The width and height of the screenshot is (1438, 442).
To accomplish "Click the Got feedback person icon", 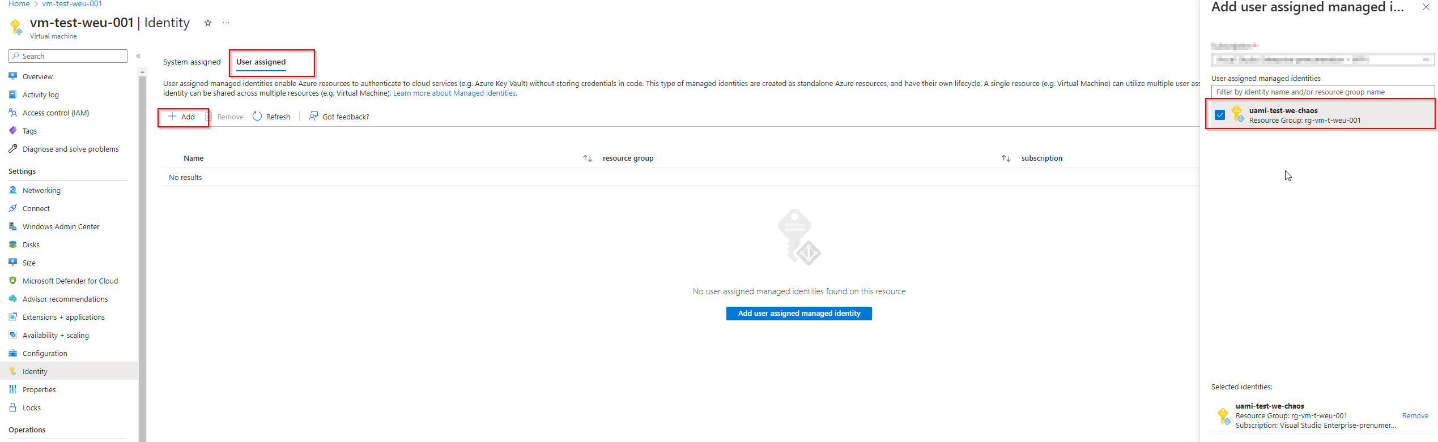I will click(x=313, y=116).
